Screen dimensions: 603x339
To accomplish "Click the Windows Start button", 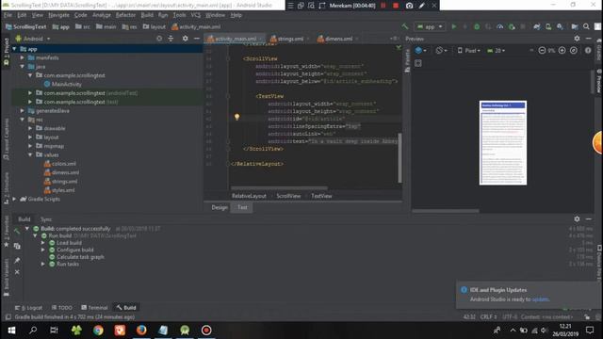I will [x=11, y=331].
